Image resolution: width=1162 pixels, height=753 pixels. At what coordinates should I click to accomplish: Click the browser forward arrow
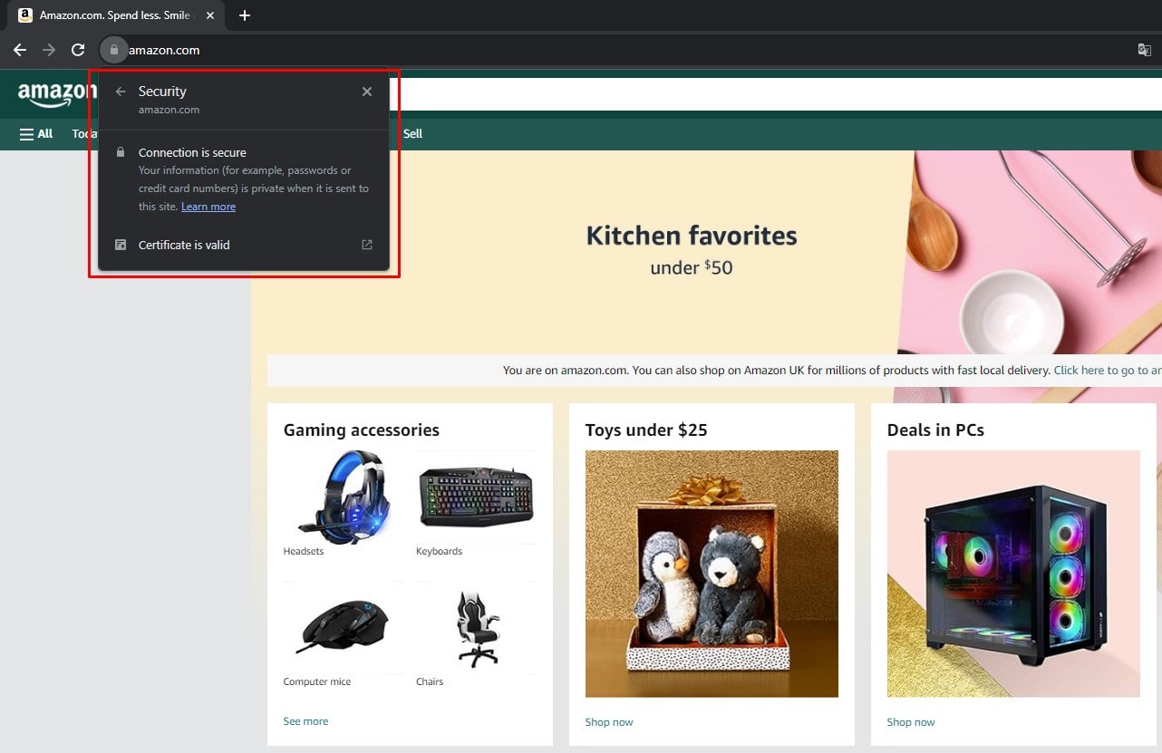(49, 50)
